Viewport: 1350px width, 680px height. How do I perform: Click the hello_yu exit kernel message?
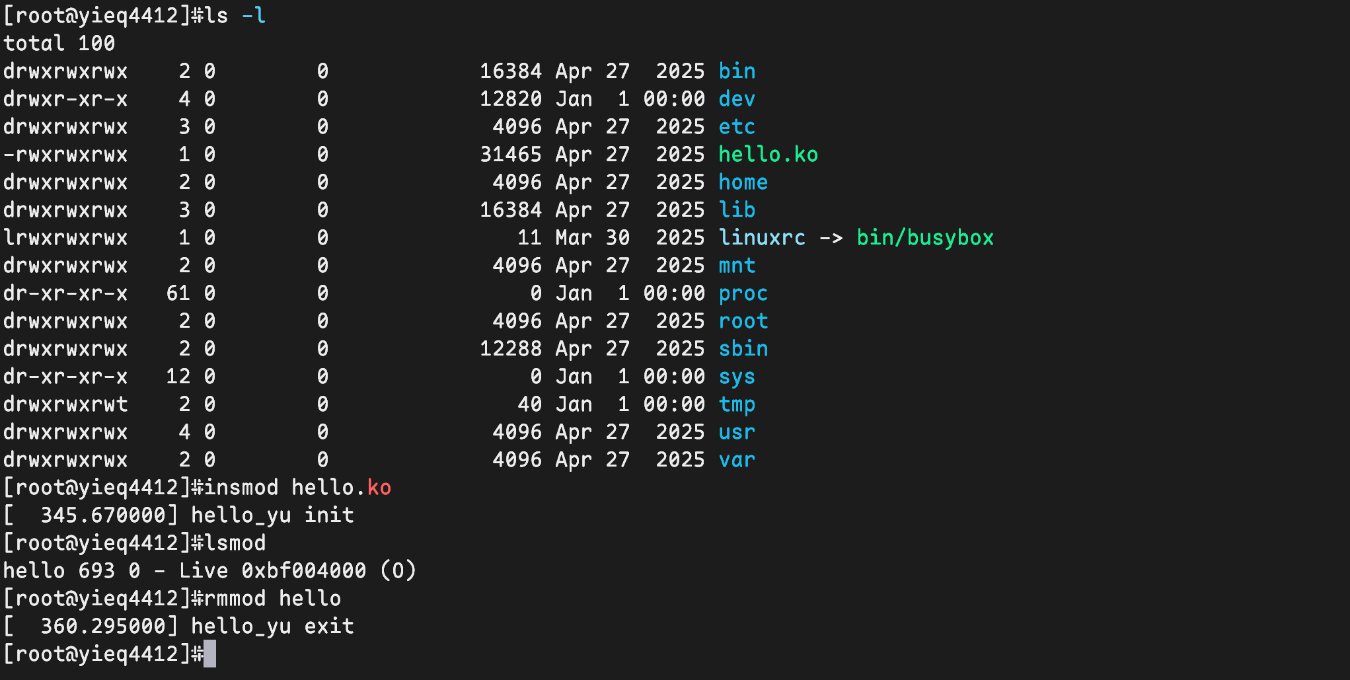(x=272, y=626)
